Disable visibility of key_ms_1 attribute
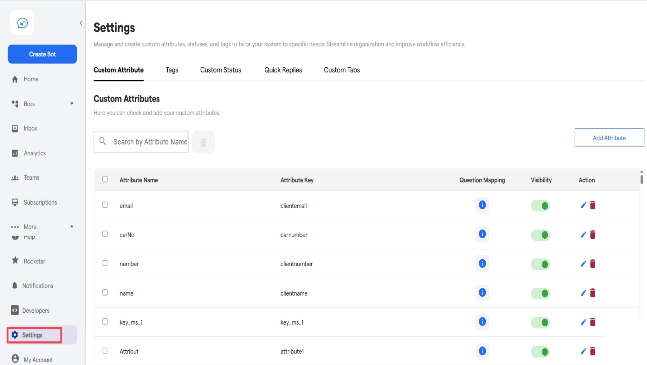The height and width of the screenshot is (365, 647). coord(541,322)
